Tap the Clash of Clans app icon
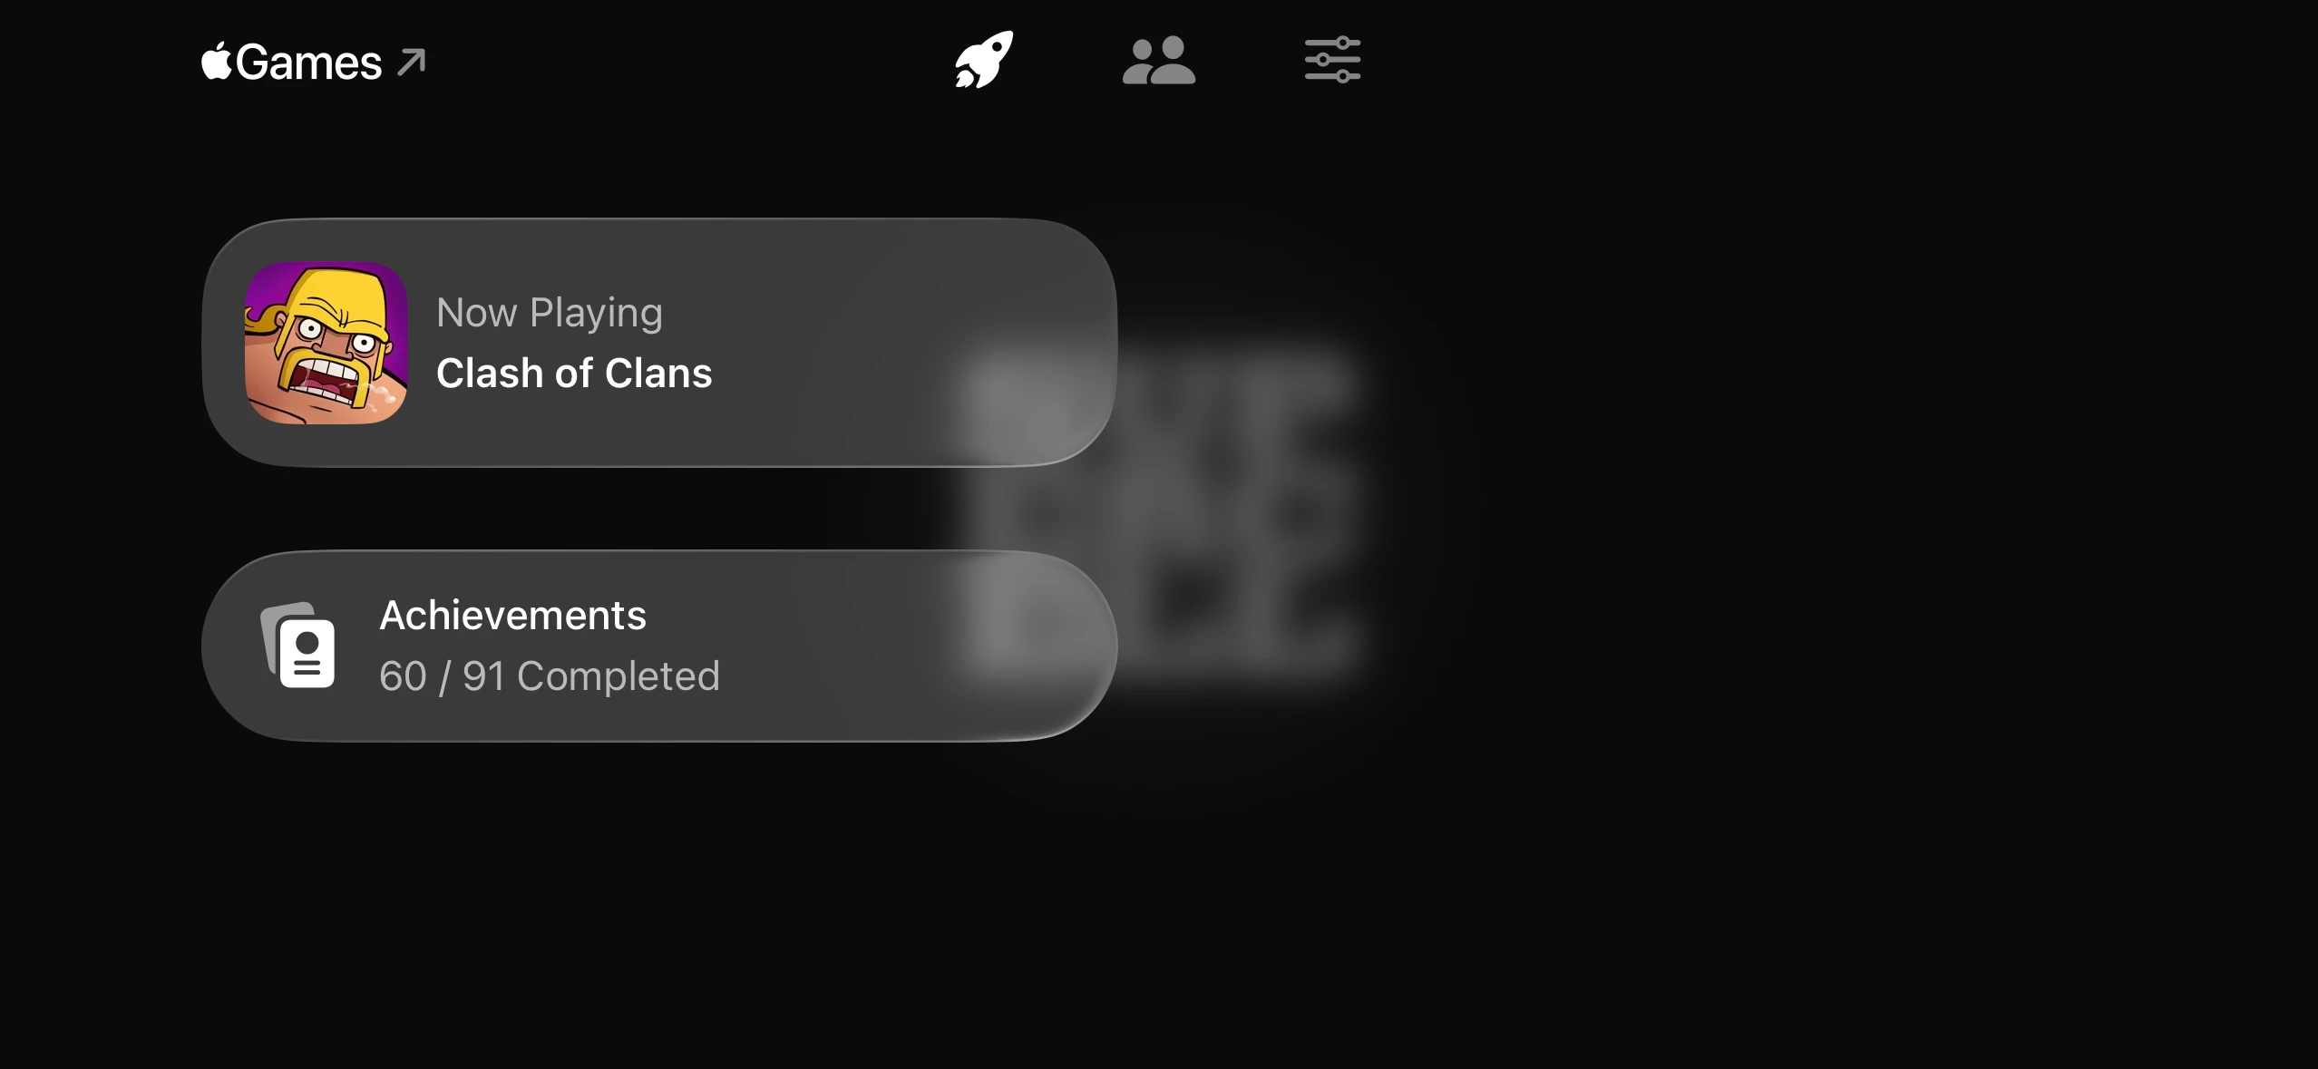Image resolution: width=2318 pixels, height=1069 pixels. tap(326, 343)
